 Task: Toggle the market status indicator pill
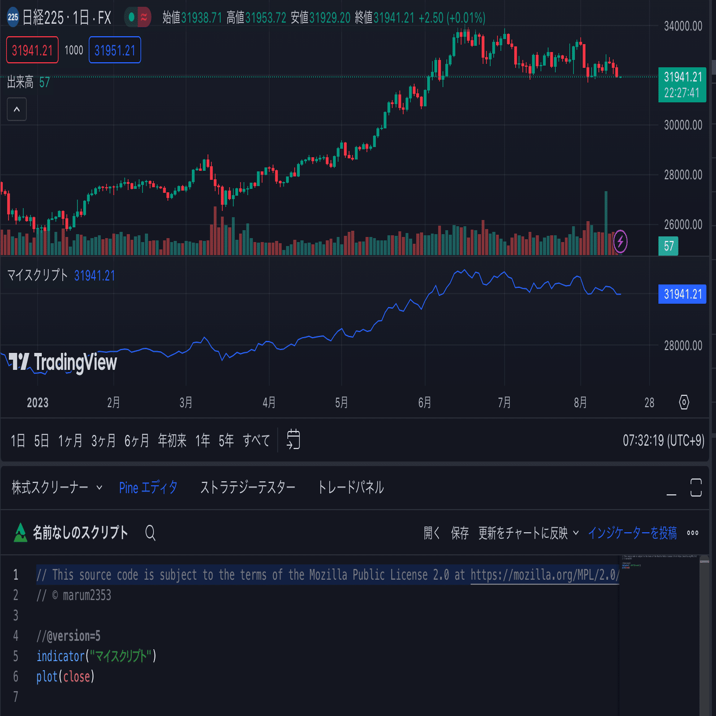(x=137, y=18)
